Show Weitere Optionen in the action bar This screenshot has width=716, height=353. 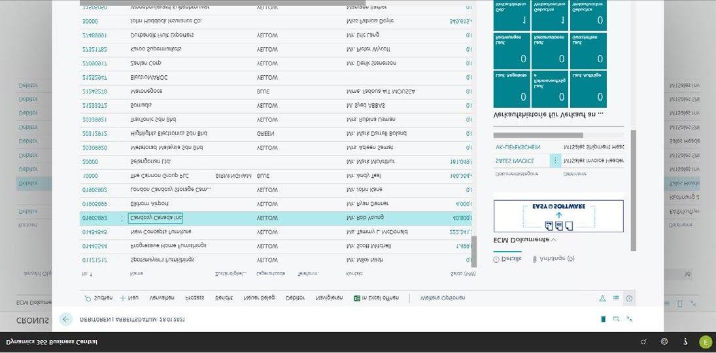pos(443,297)
